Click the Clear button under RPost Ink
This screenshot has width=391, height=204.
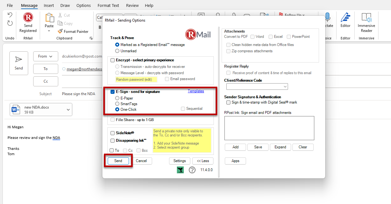pyautogui.click(x=303, y=147)
